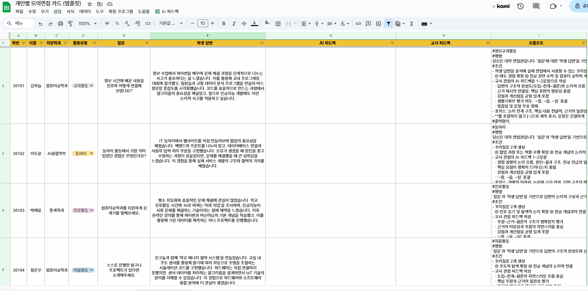
Task: Open the Kami extension link
Action: [501, 6]
